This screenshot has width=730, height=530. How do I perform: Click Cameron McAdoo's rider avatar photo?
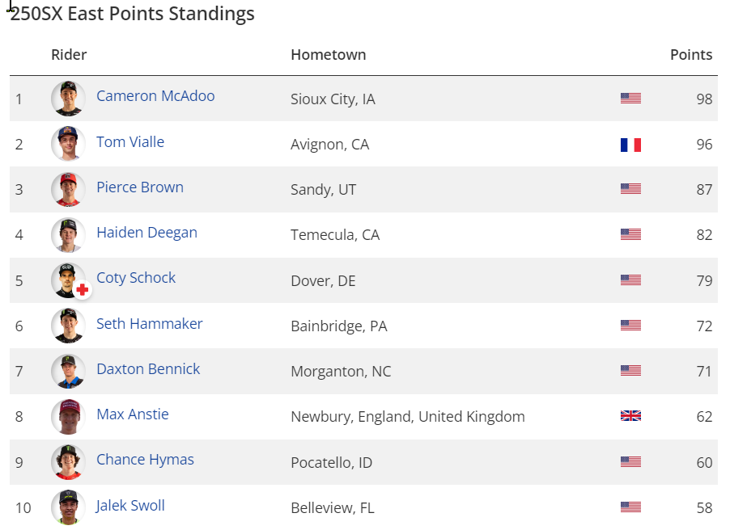point(68,98)
